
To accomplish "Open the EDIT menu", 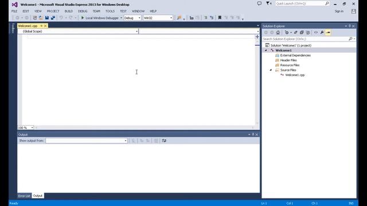I will pyautogui.click(x=26, y=11).
